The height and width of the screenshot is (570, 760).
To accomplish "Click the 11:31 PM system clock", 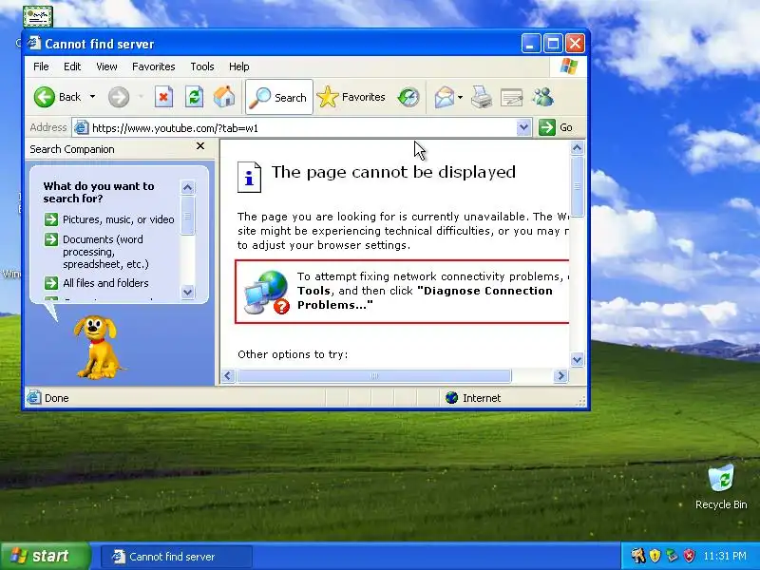I will tap(725, 556).
